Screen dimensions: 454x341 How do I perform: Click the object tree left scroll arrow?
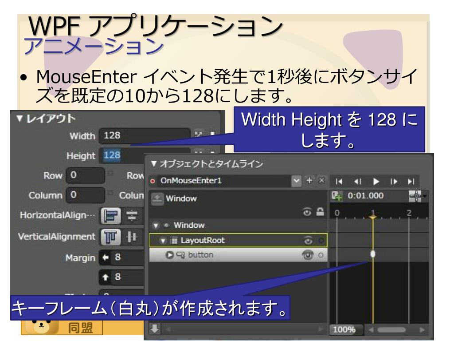(x=168, y=329)
